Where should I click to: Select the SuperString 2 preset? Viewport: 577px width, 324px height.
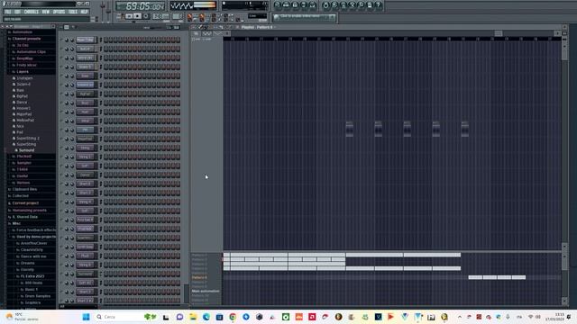28,138
